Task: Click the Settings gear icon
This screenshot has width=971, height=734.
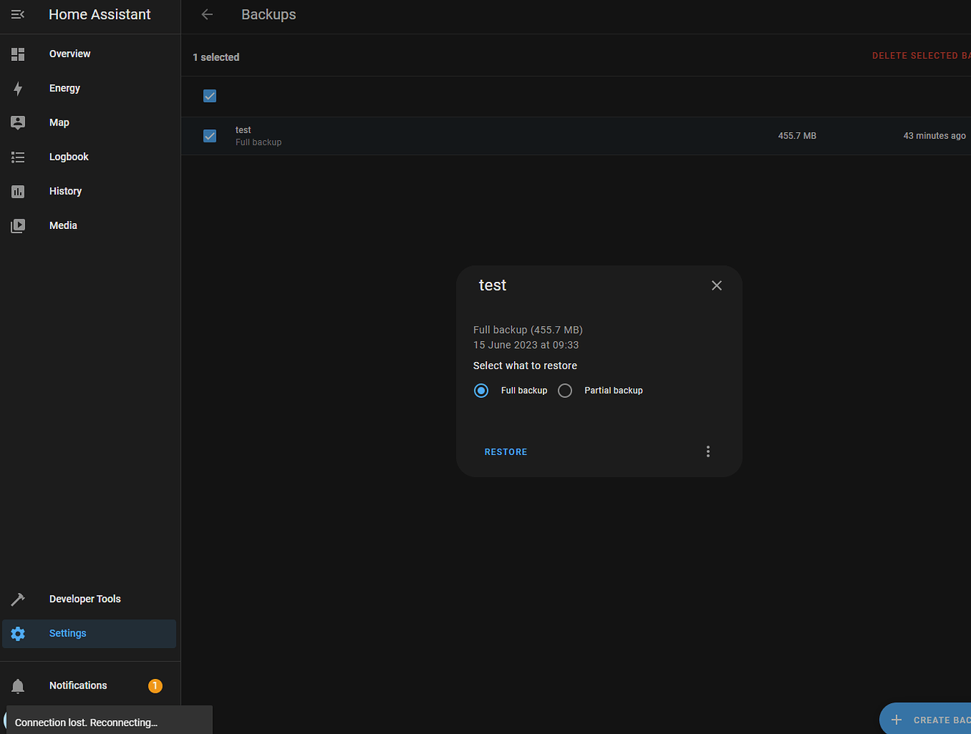Action: [x=18, y=633]
